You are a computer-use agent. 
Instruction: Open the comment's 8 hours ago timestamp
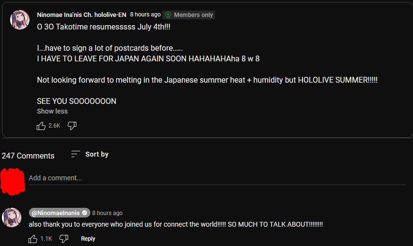click(107, 213)
